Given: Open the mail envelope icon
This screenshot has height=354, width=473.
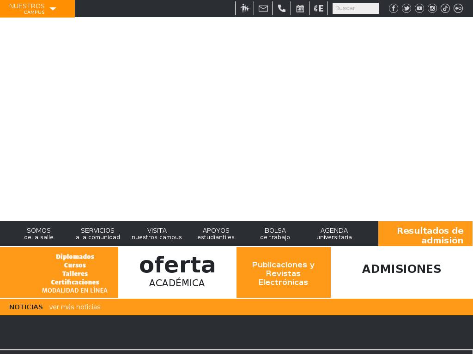Looking at the screenshot, I should (x=263, y=8).
